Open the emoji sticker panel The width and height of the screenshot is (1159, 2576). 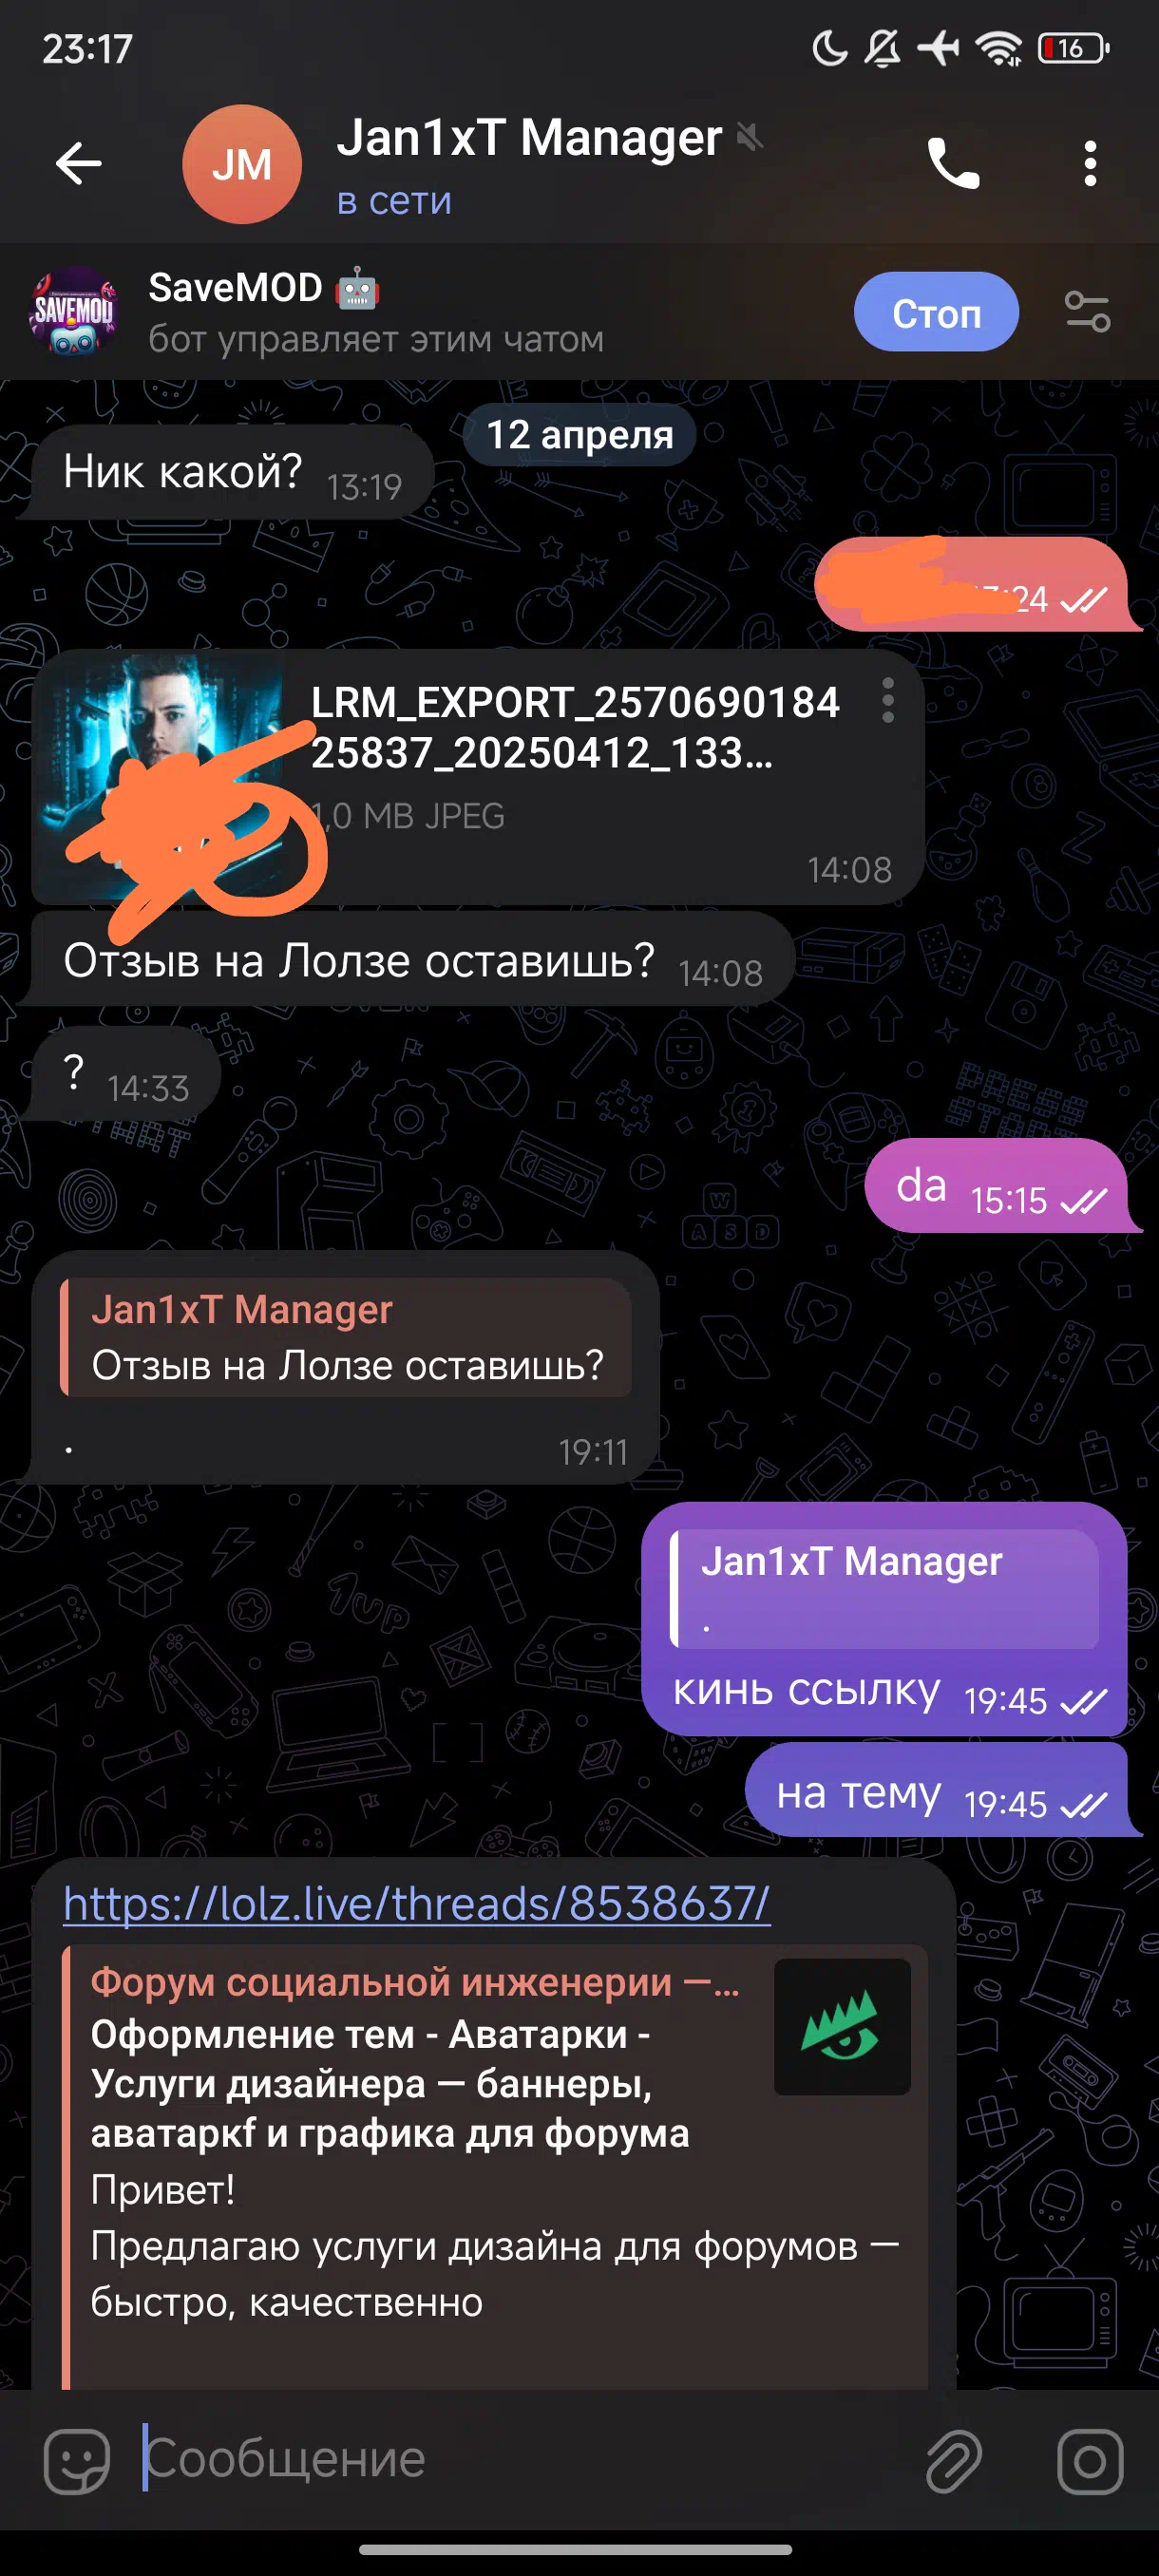(x=77, y=2461)
